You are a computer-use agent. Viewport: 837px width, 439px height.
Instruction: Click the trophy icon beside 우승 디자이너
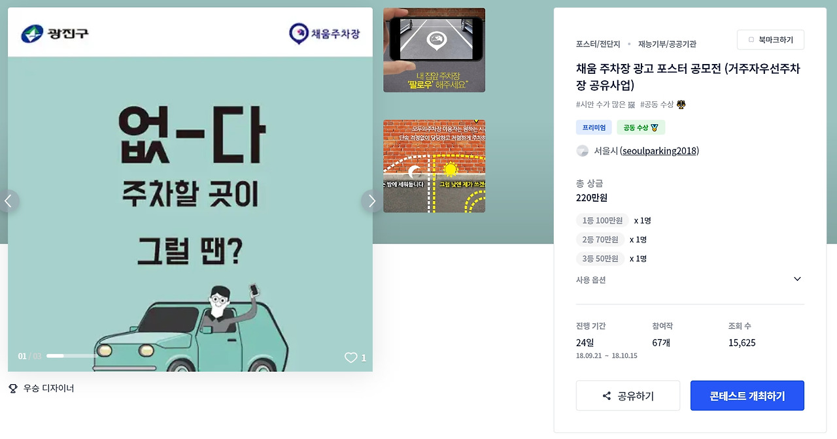(13, 388)
